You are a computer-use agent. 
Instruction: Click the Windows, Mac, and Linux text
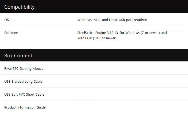point(97,20)
